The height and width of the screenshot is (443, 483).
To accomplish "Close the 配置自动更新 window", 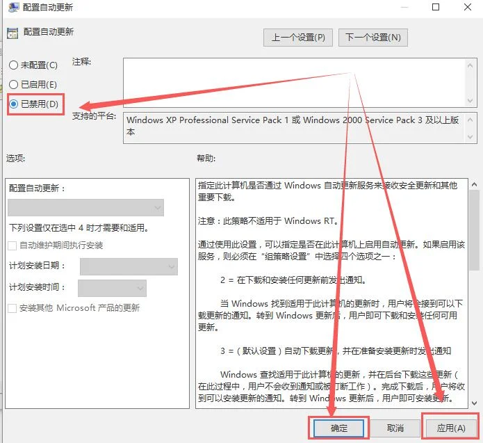I will coord(468,7).
